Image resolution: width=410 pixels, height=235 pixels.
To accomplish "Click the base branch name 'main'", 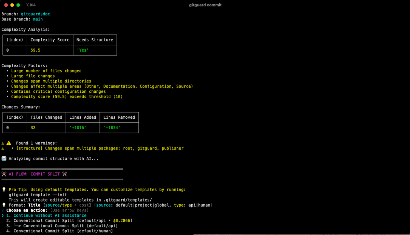I will point(38,19).
